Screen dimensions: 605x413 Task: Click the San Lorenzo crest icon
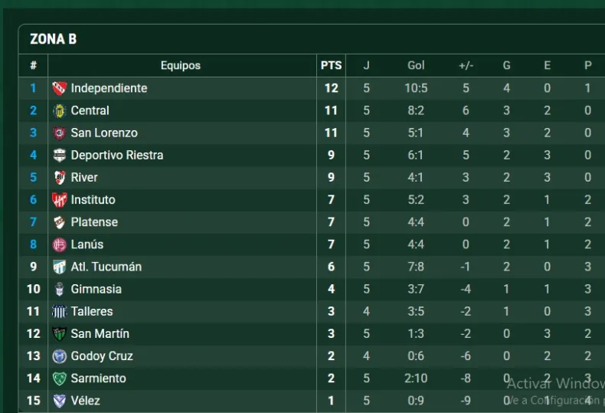point(59,133)
